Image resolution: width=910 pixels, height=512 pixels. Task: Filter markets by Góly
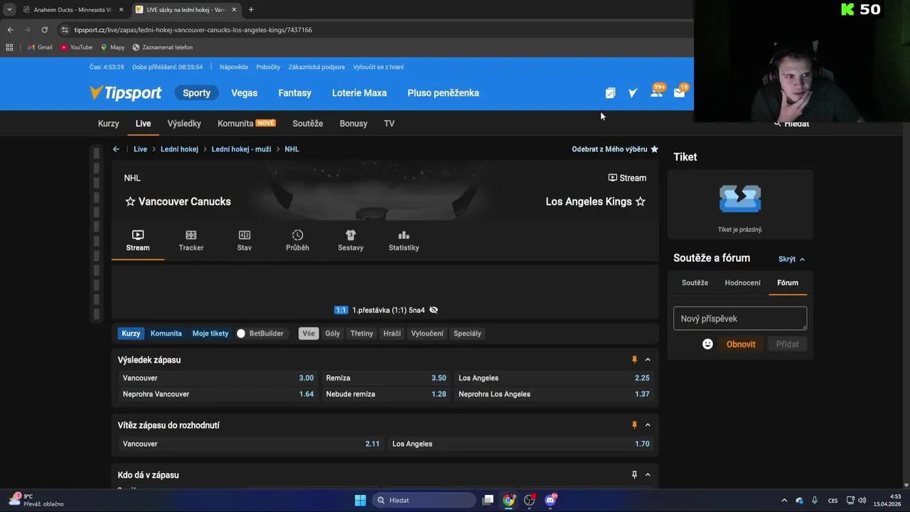pos(333,334)
